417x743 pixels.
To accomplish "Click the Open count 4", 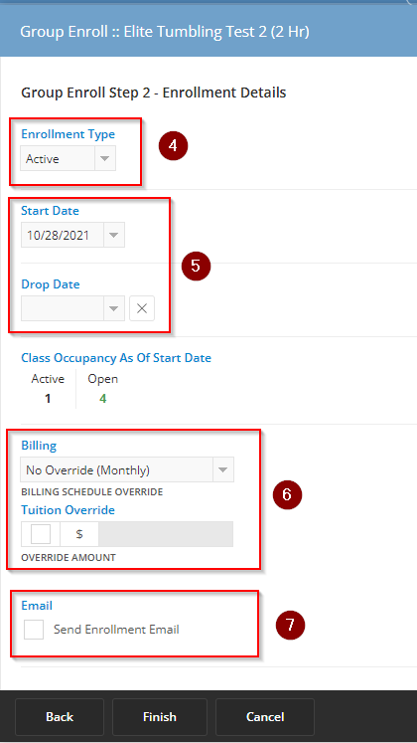I will click(x=102, y=399).
